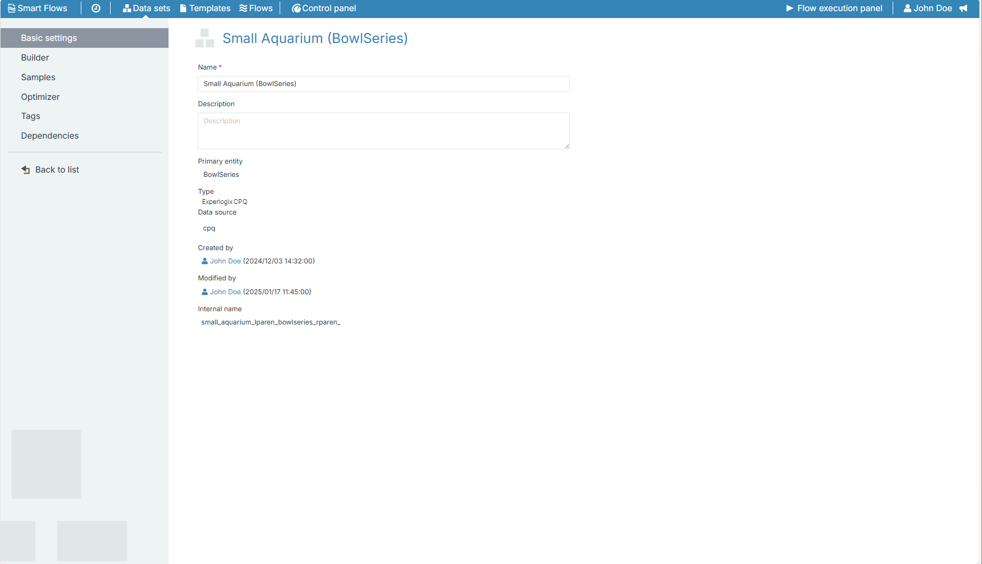Open the John Doe user menu
The image size is (982, 564).
point(928,8)
